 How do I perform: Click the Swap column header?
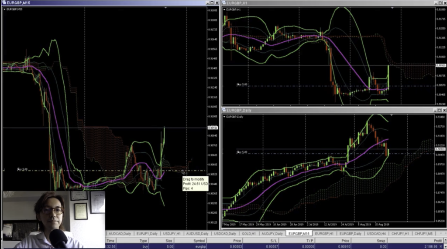pos(369,241)
